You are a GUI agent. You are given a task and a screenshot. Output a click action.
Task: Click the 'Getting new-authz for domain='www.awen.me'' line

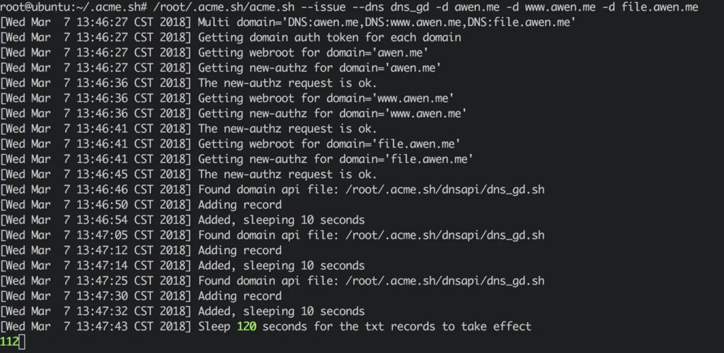[332, 113]
